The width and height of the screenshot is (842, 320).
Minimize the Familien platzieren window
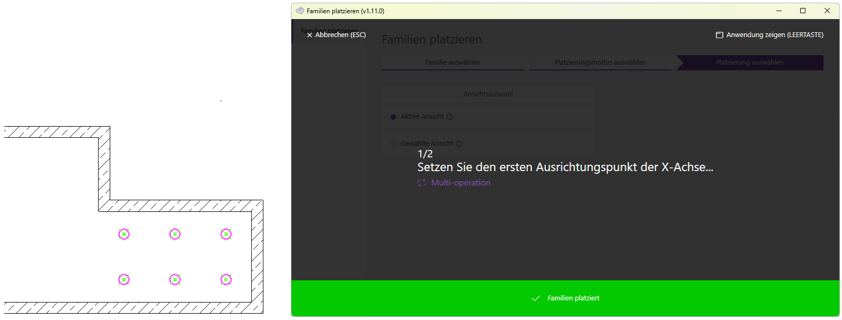pos(779,11)
